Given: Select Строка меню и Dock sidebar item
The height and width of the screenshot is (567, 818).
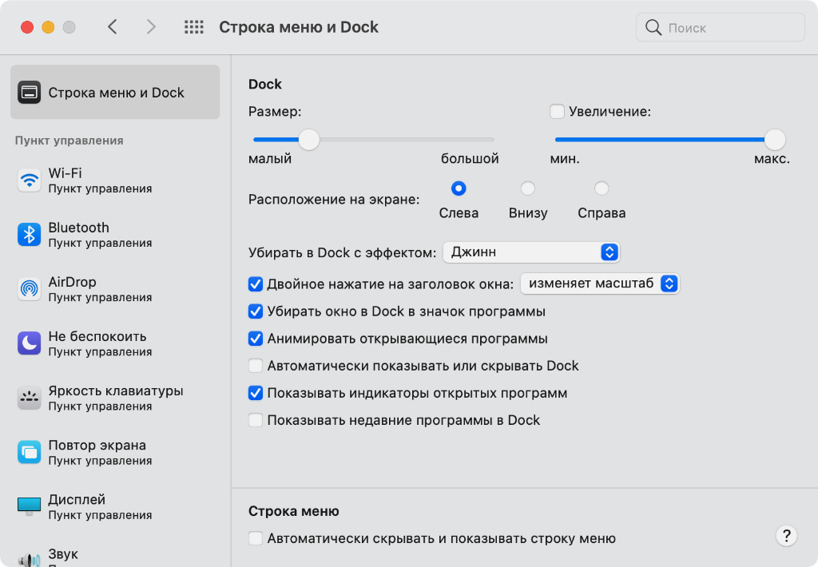Looking at the screenshot, I should coord(115,93).
